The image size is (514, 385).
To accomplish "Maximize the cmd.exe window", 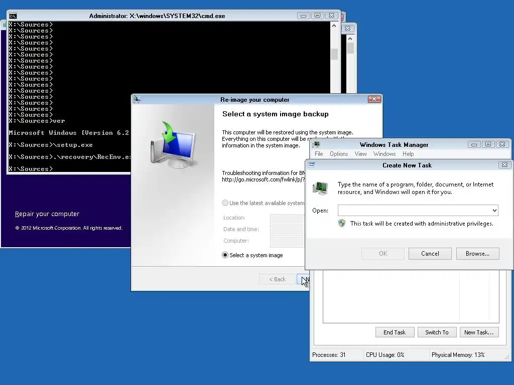I will pos(317,16).
